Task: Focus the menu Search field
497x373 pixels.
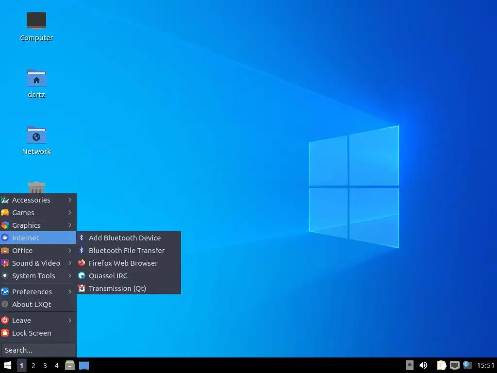Action: pyautogui.click(x=38, y=350)
